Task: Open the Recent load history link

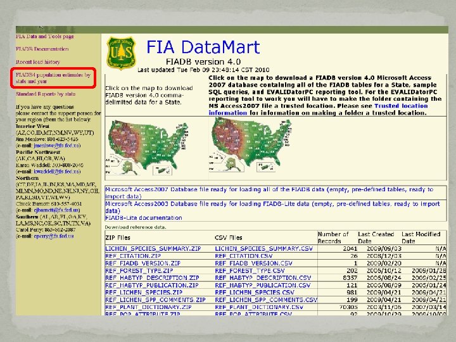Action: [38, 62]
